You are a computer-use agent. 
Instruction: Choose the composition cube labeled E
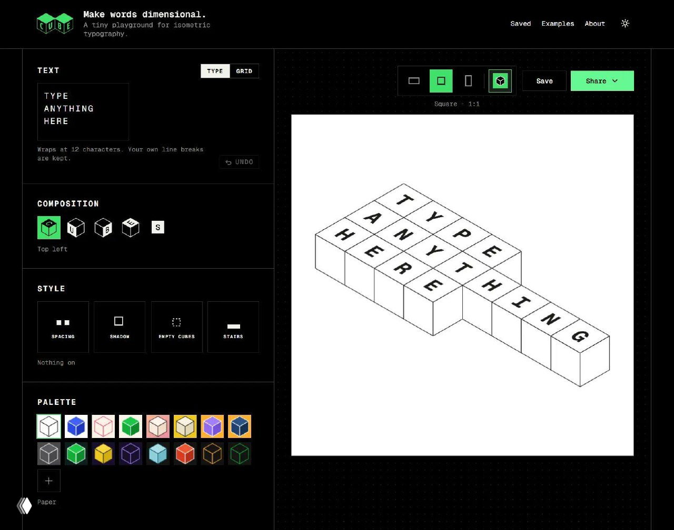tap(131, 228)
